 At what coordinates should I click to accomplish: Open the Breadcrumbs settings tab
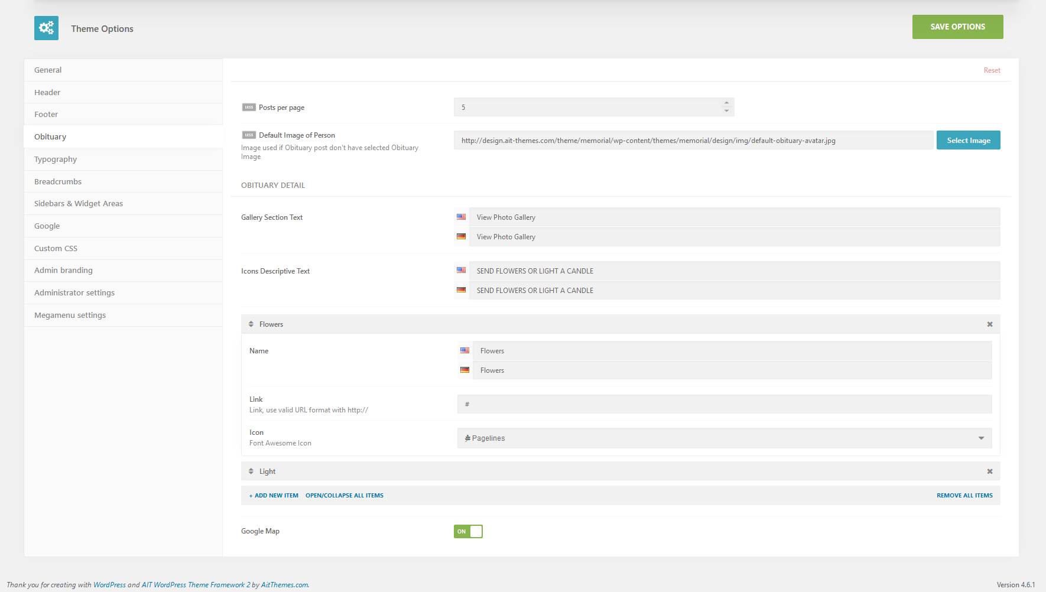click(x=123, y=181)
